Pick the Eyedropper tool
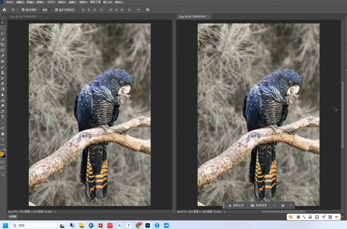Image resolution: width=347 pixels, height=229 pixels. (3, 56)
